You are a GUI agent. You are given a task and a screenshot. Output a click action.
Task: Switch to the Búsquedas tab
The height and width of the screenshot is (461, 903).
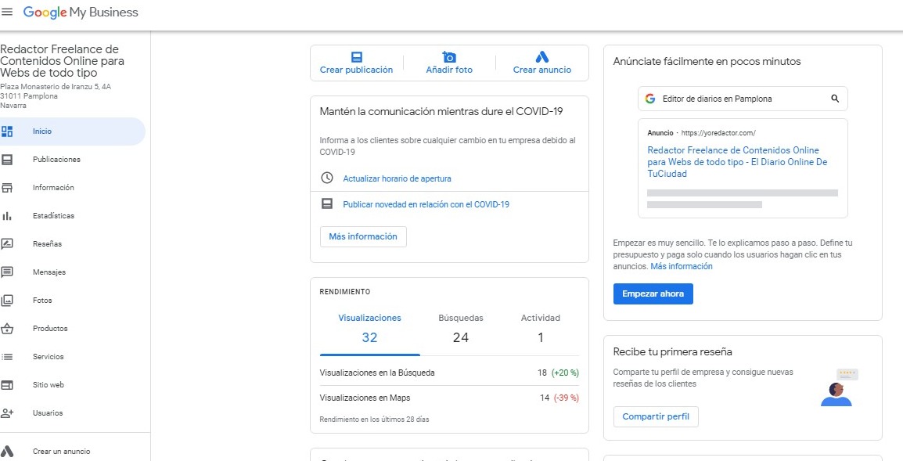click(x=461, y=318)
